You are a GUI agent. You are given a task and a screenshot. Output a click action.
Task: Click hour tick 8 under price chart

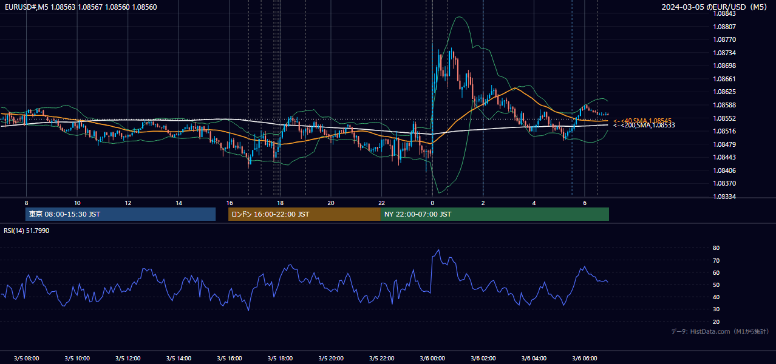(x=26, y=203)
